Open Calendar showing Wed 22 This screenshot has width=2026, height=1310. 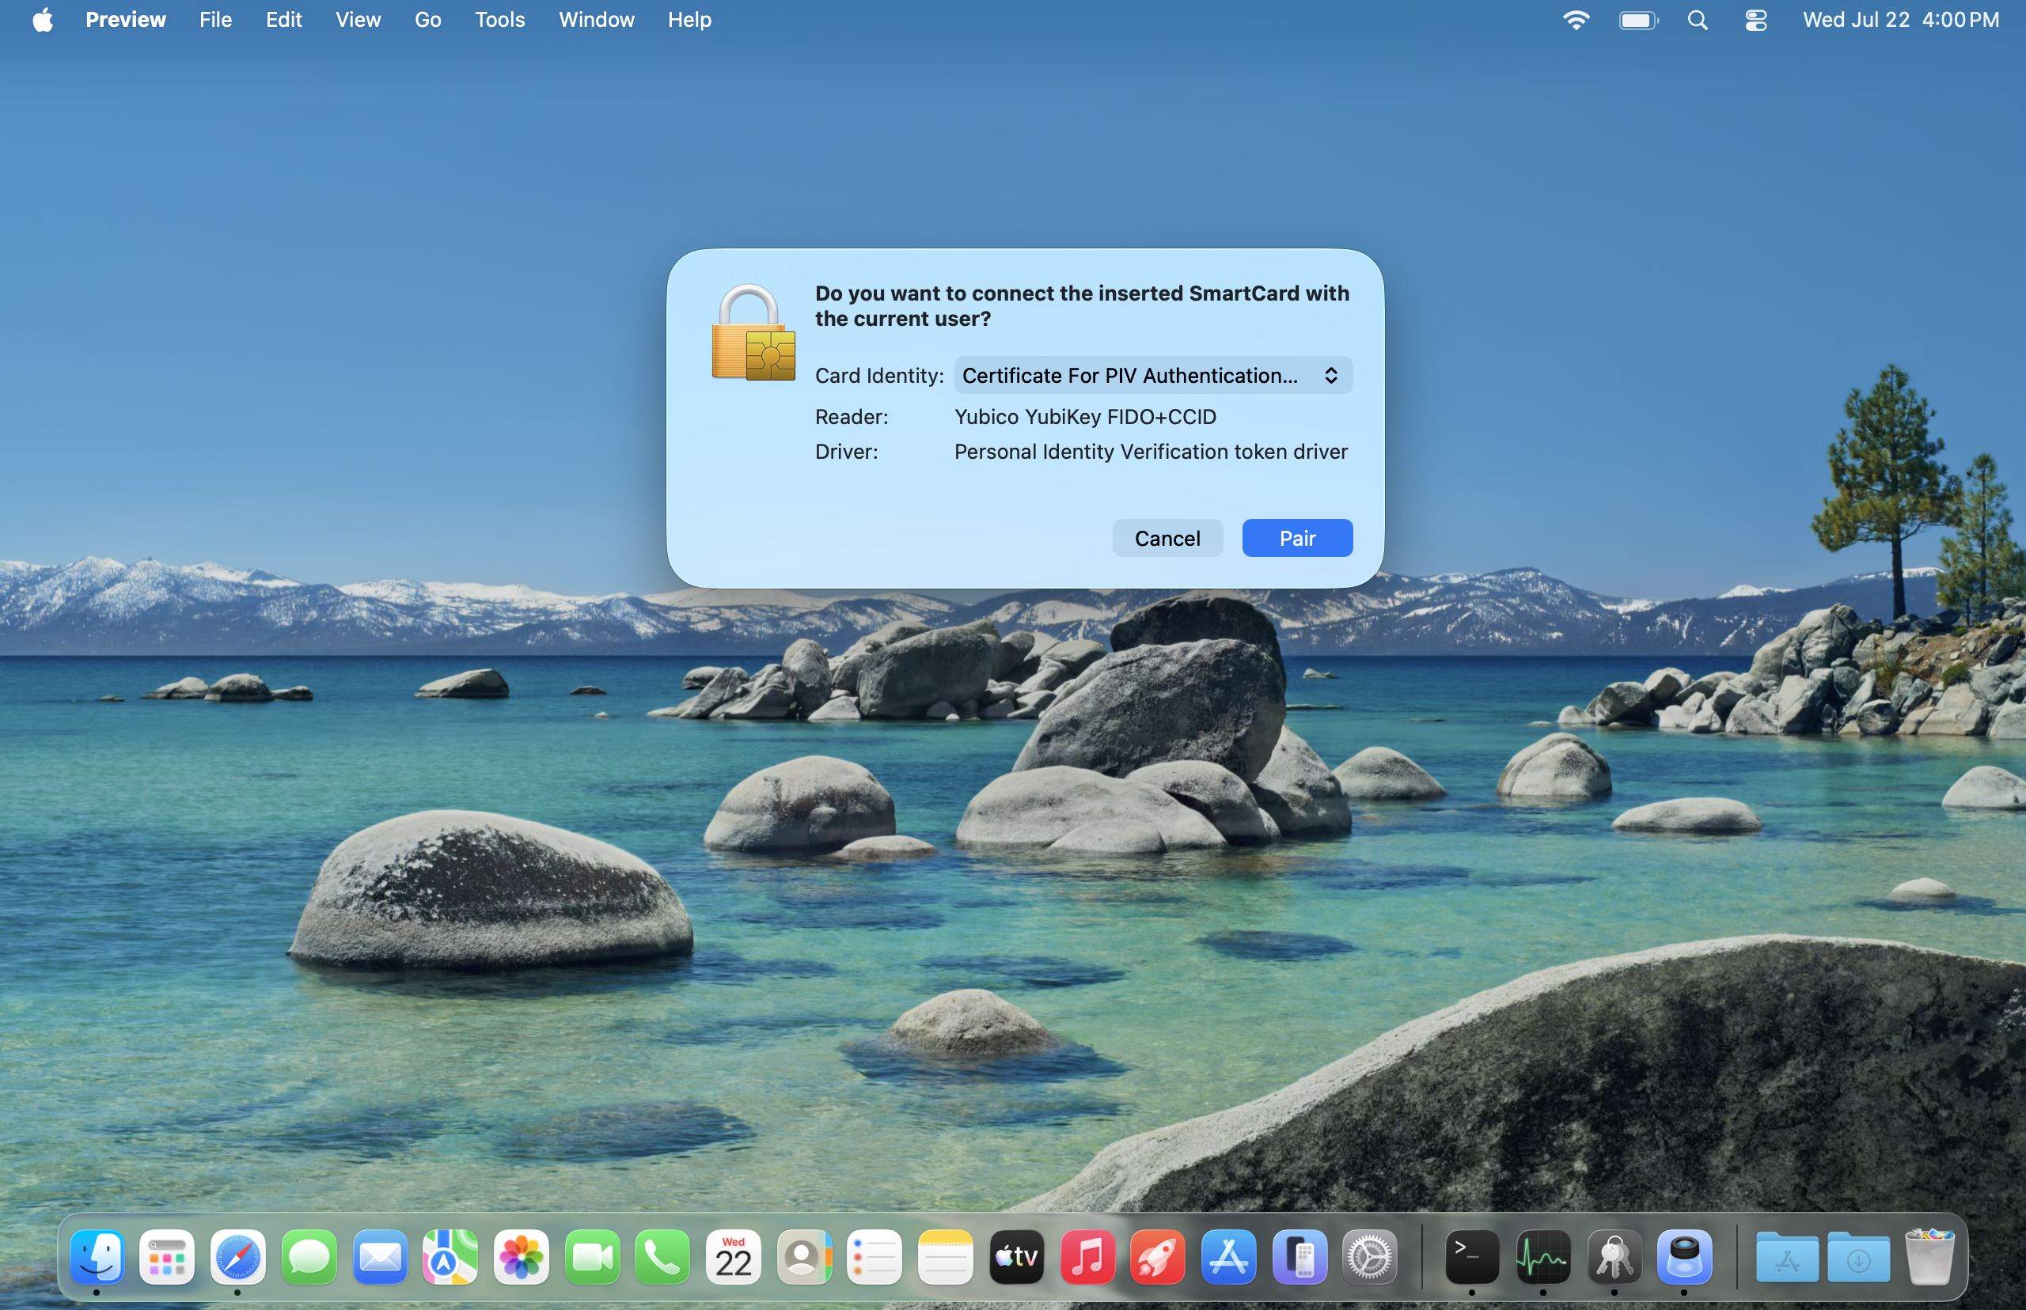point(734,1256)
